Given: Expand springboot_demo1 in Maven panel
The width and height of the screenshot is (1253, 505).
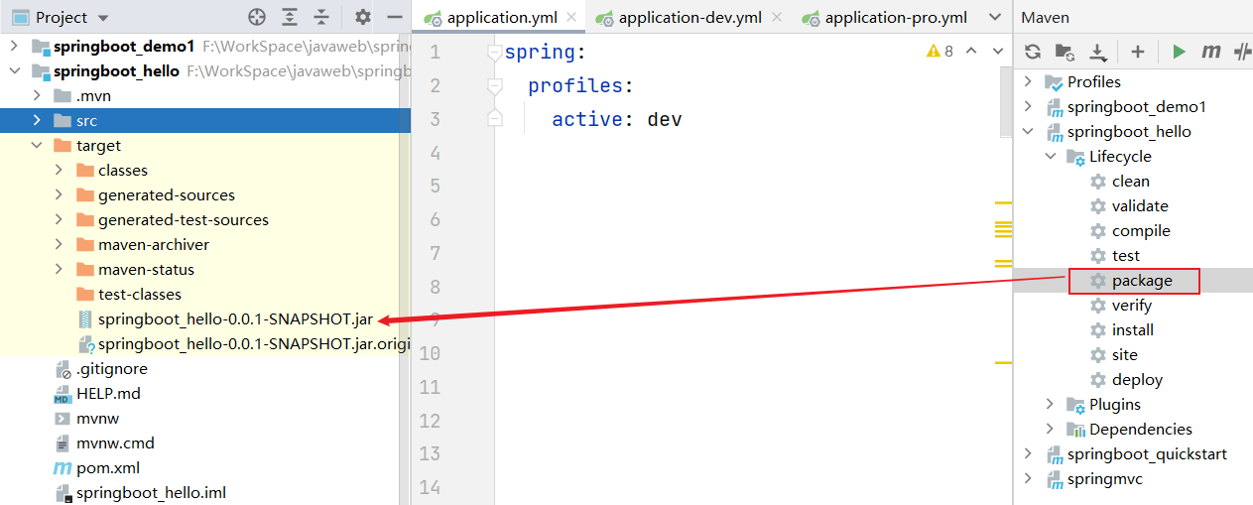Looking at the screenshot, I should click(1028, 106).
